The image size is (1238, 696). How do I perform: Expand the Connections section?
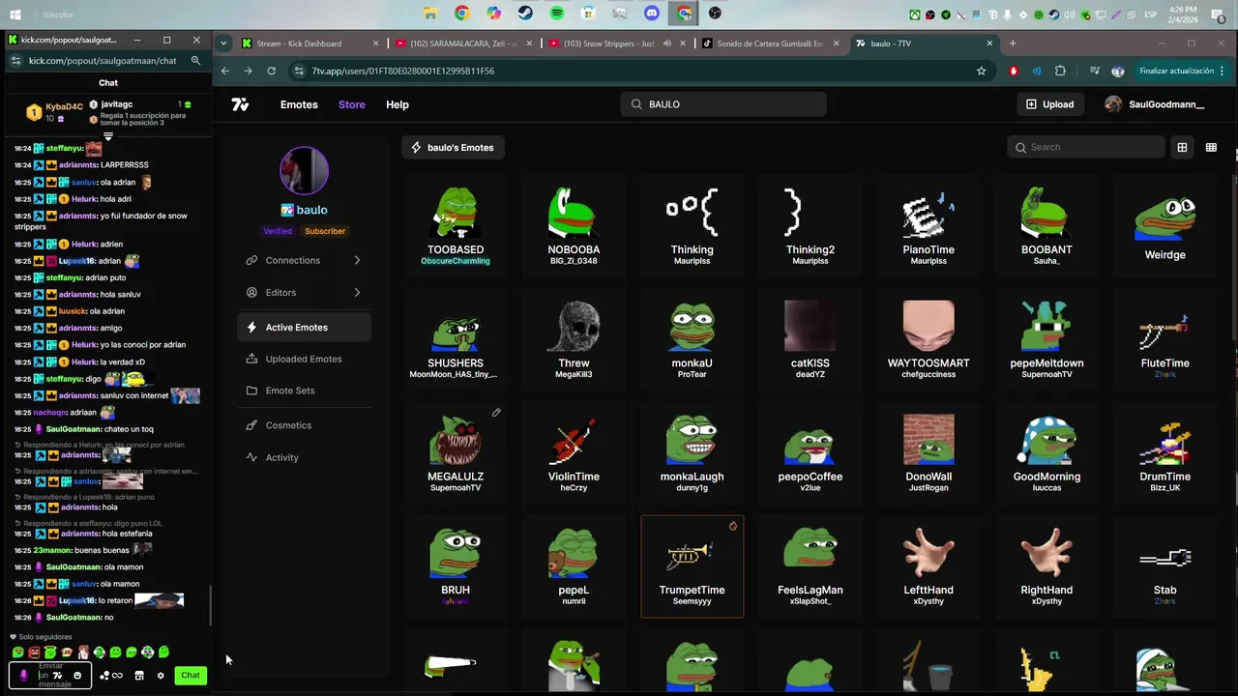304,260
